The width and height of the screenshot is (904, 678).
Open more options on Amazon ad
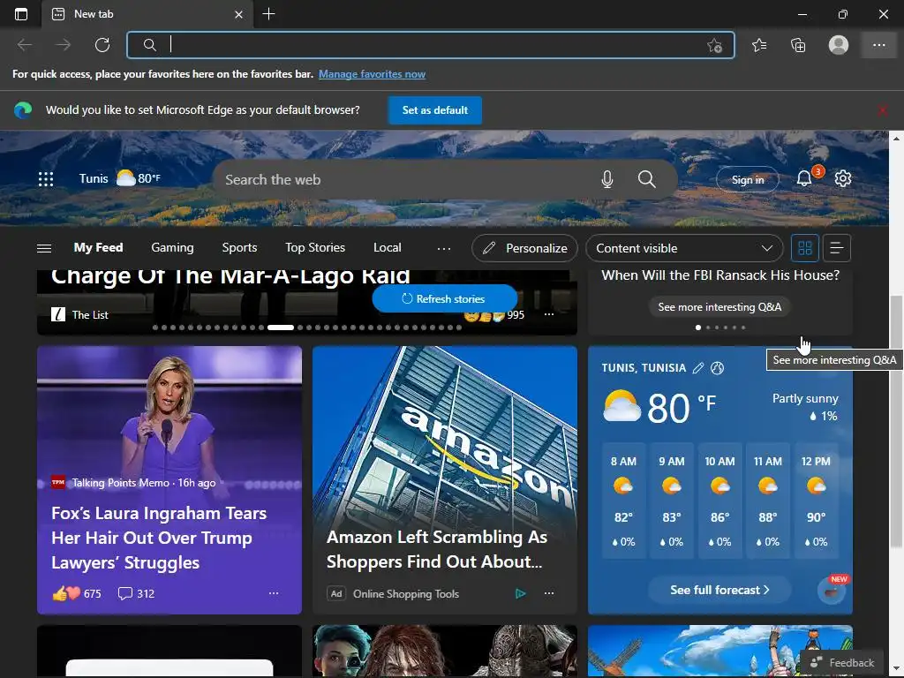pos(549,592)
